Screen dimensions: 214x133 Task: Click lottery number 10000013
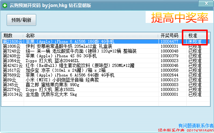pos(170,90)
